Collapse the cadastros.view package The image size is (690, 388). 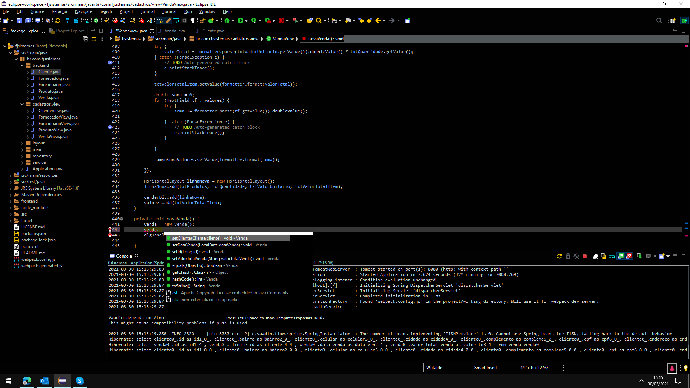[x=22, y=104]
